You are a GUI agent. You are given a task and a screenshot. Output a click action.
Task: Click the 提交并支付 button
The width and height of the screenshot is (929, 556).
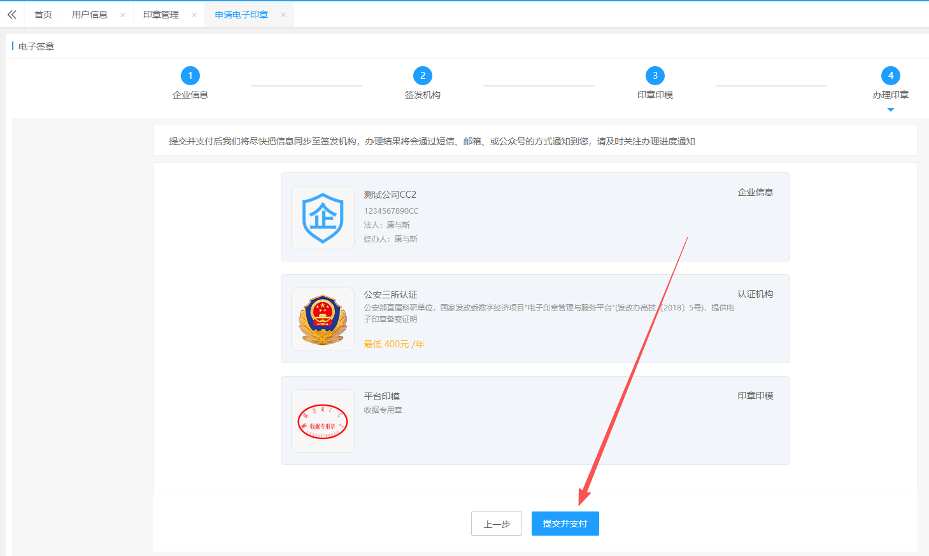click(x=565, y=524)
